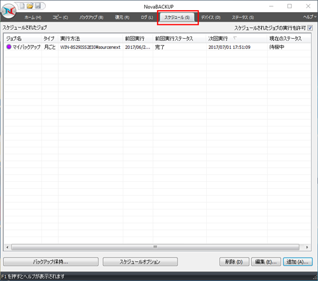The height and width of the screenshot is (281, 318).
Task: Switch to the ホーム (H) tab
Action: click(x=32, y=17)
